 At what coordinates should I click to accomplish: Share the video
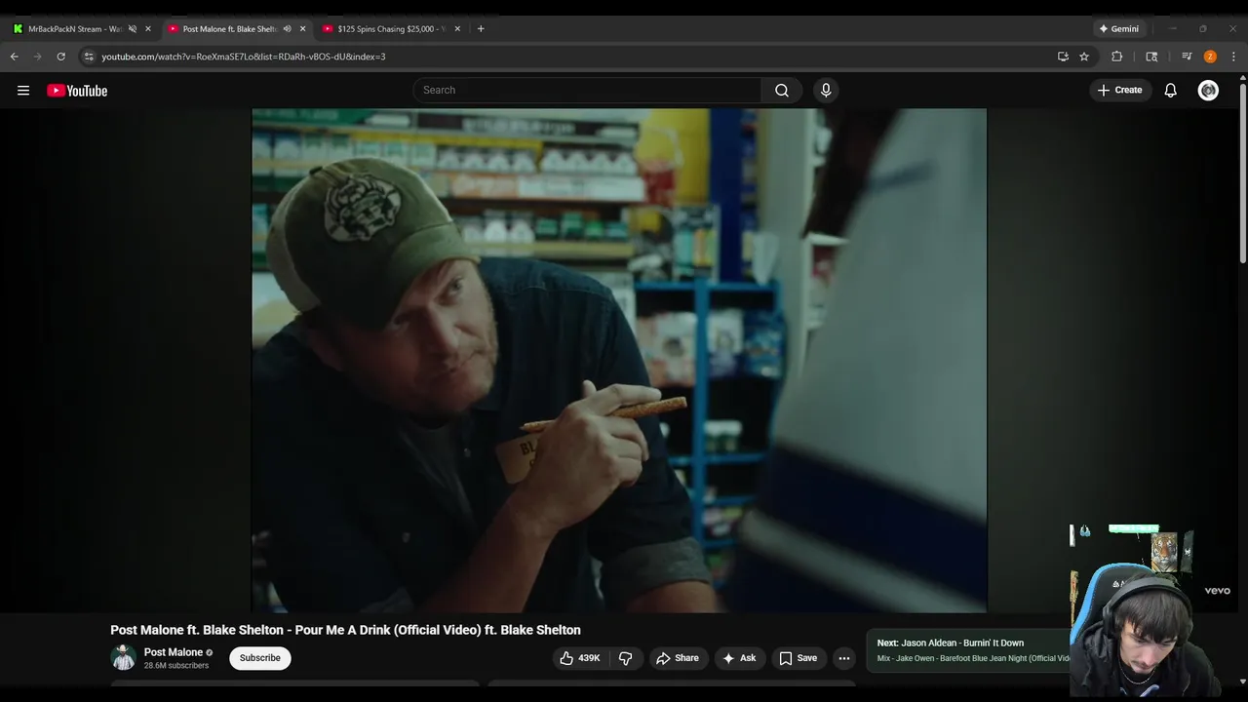pyautogui.click(x=677, y=658)
